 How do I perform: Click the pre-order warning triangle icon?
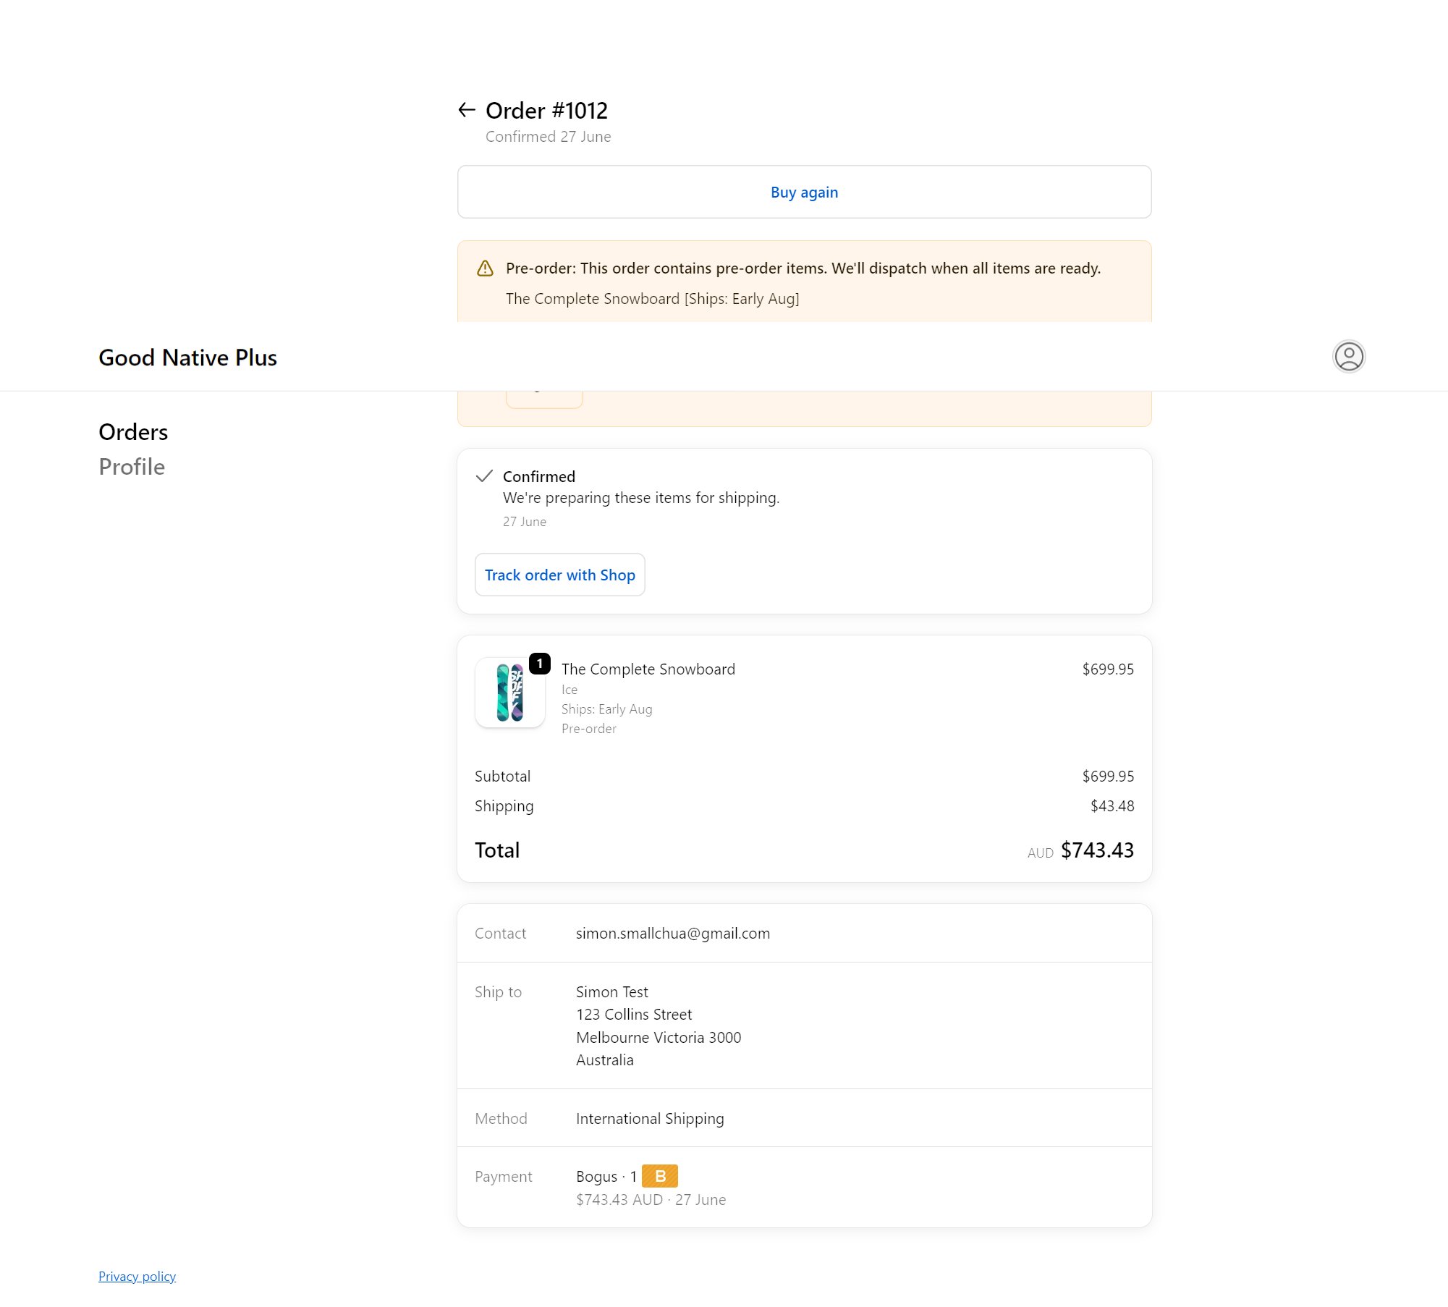pyautogui.click(x=485, y=268)
